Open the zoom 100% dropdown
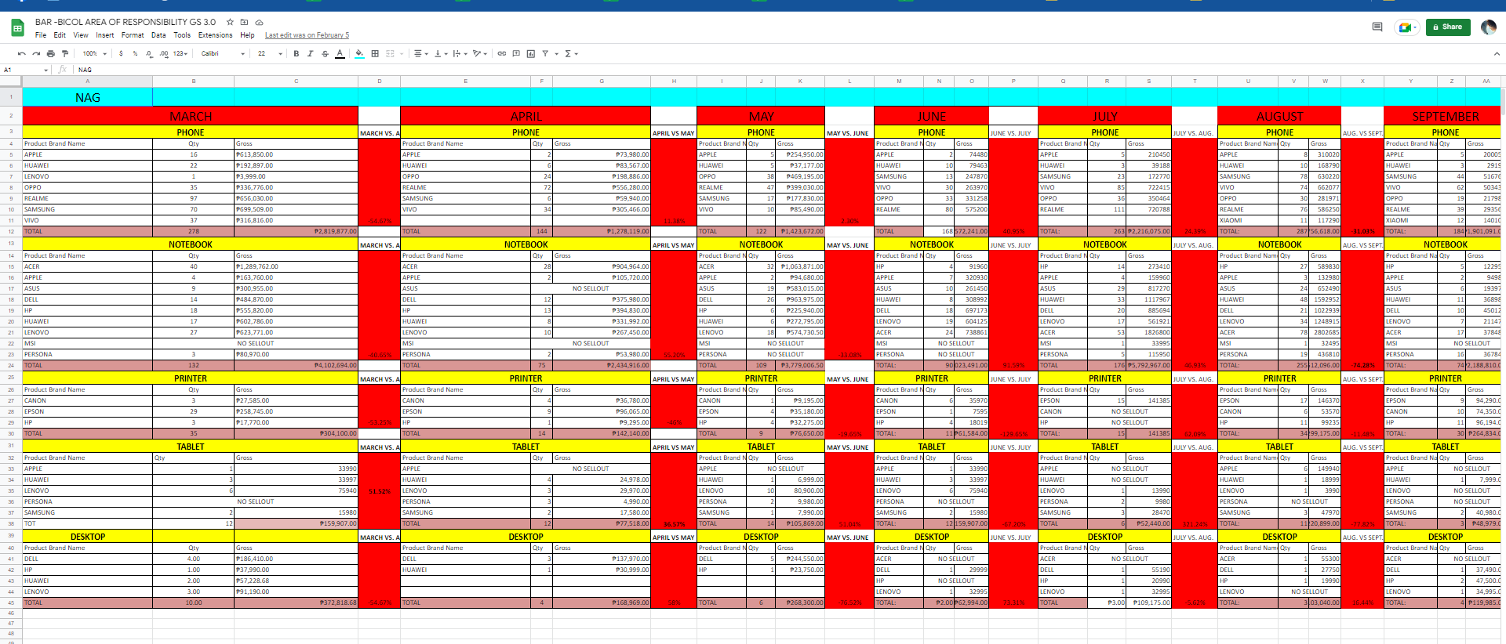Viewport: 1506px width, 644px height. [94, 54]
